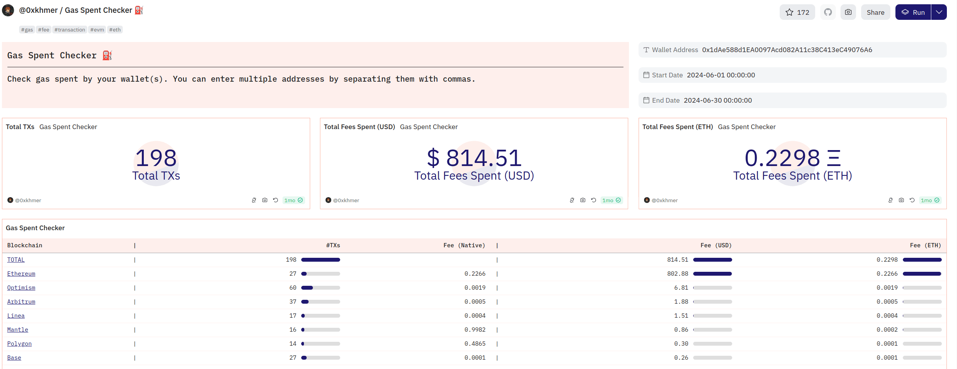Select the #fee tag
The image size is (957, 369).
click(x=44, y=30)
